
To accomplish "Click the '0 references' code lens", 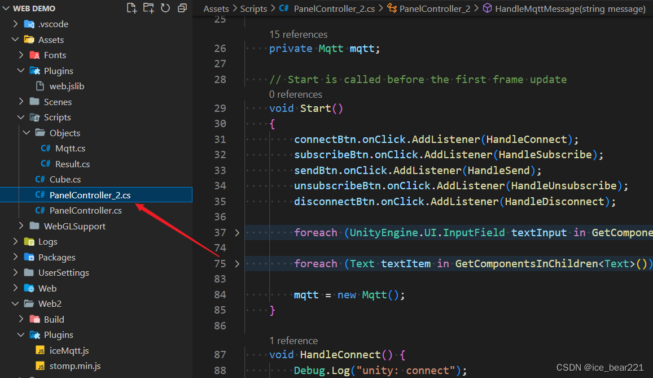I will coord(296,94).
